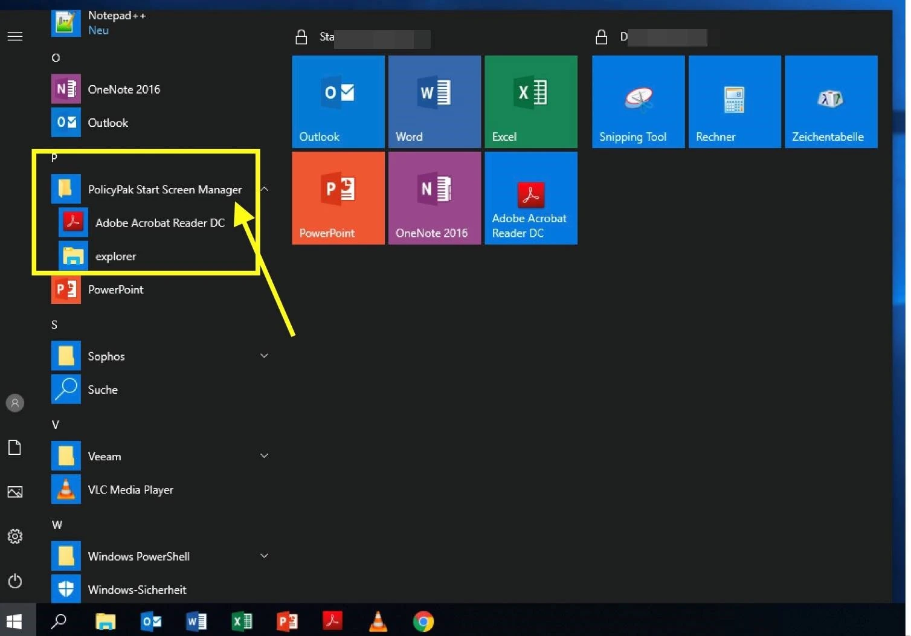Click the PowerPoint tile
The height and width of the screenshot is (636, 911).
pyautogui.click(x=338, y=198)
